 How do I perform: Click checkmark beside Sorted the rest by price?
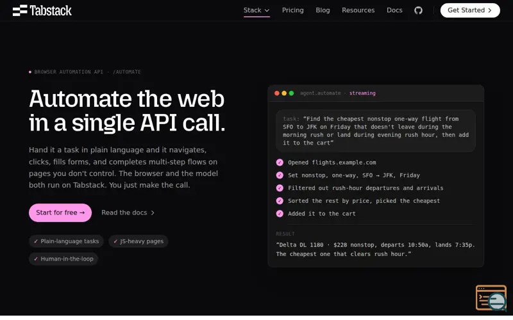pyautogui.click(x=280, y=201)
